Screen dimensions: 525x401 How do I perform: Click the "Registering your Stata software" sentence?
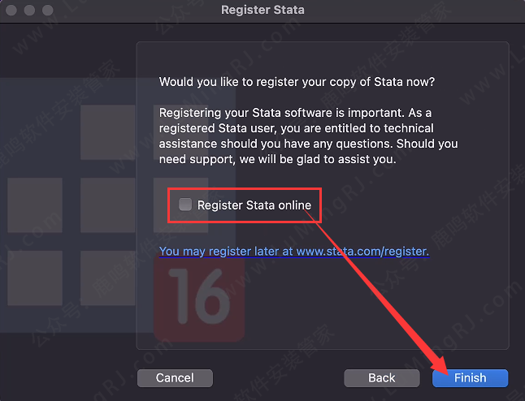tap(295, 113)
